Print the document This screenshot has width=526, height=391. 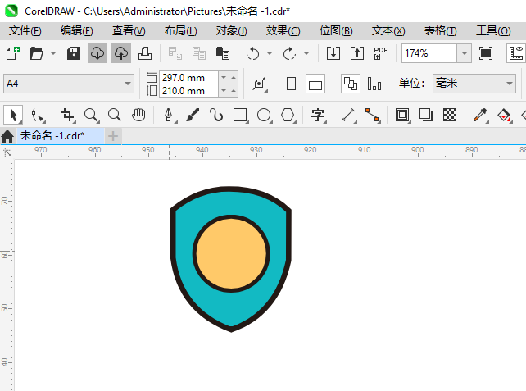tap(145, 53)
